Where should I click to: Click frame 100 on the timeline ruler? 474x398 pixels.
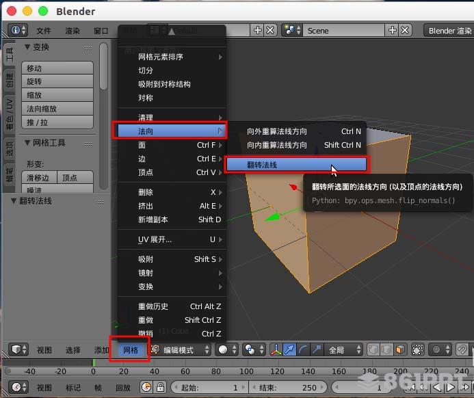[246, 371]
